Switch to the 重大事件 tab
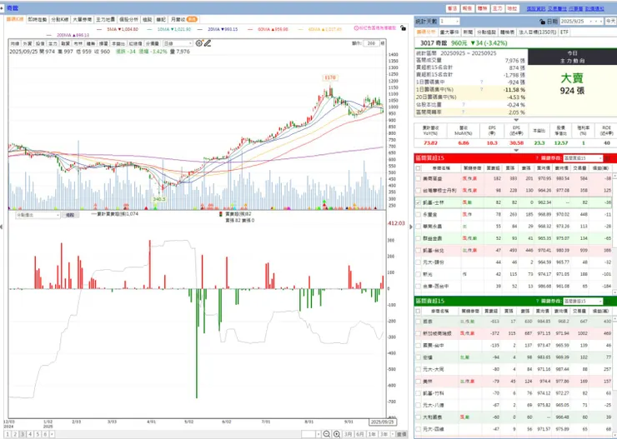This screenshot has height=439, width=617. [449, 32]
